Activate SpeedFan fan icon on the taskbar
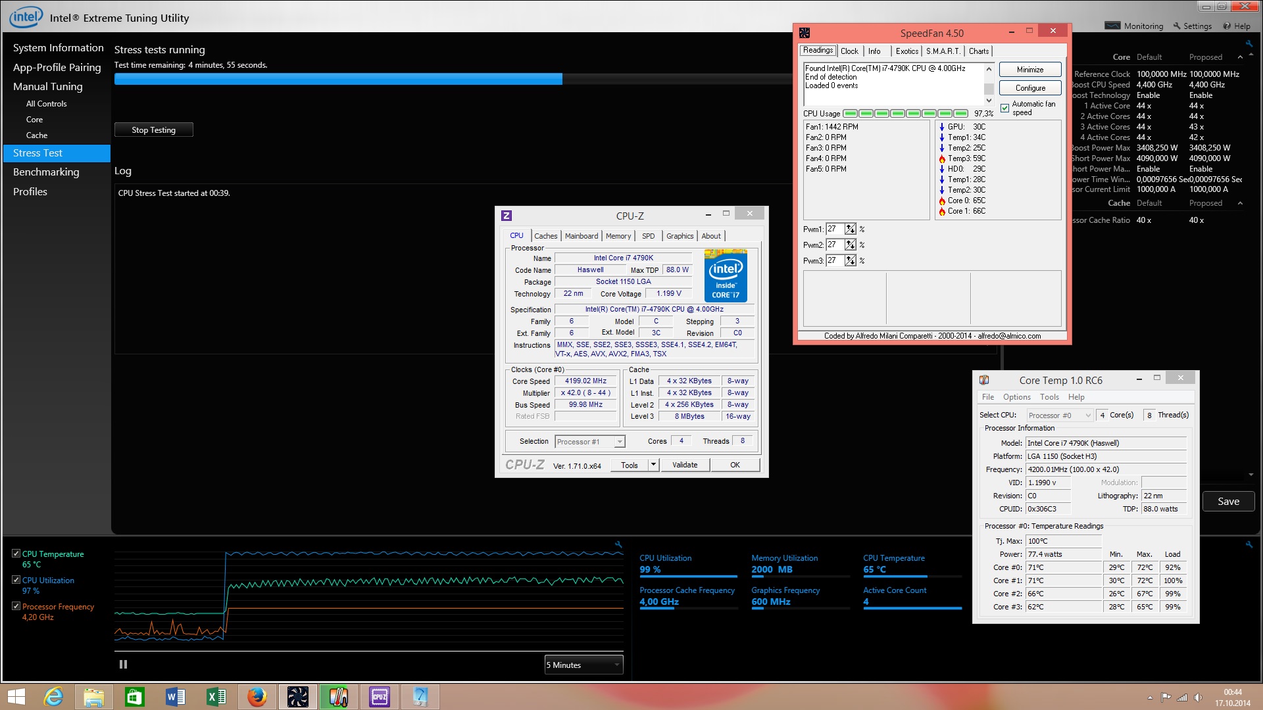This screenshot has height=710, width=1263. 298,697
